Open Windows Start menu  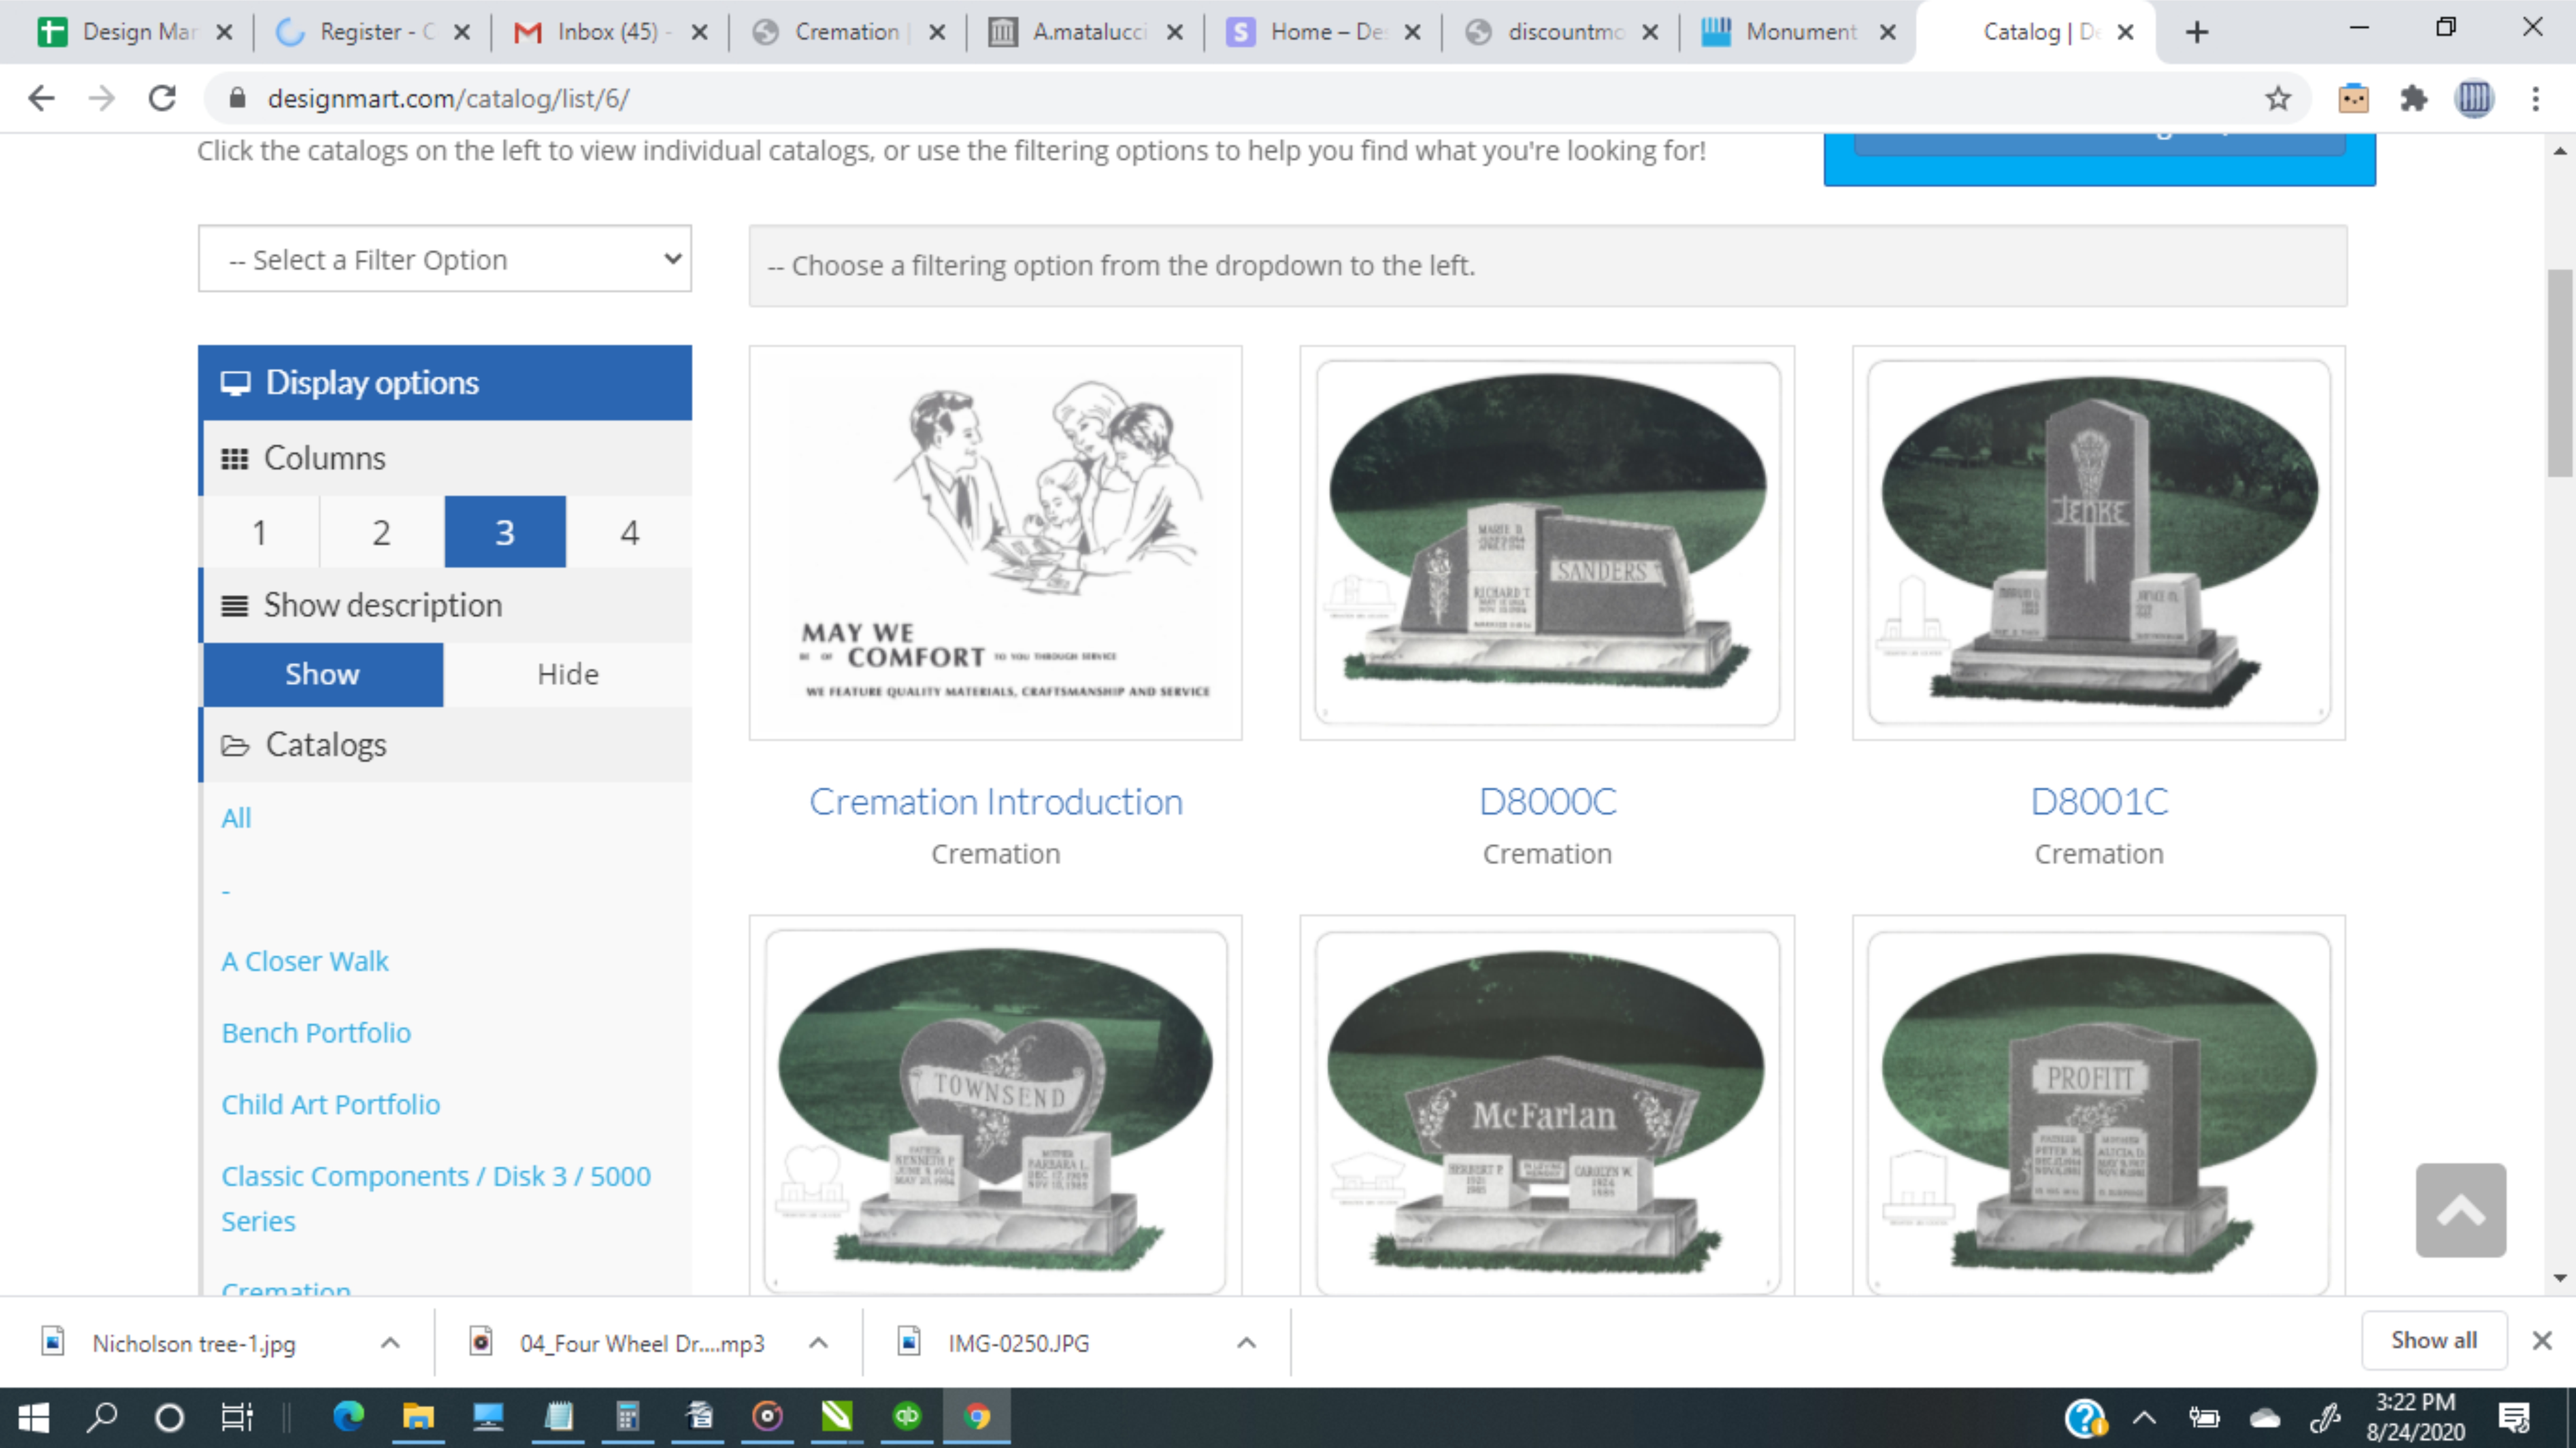coord(33,1417)
